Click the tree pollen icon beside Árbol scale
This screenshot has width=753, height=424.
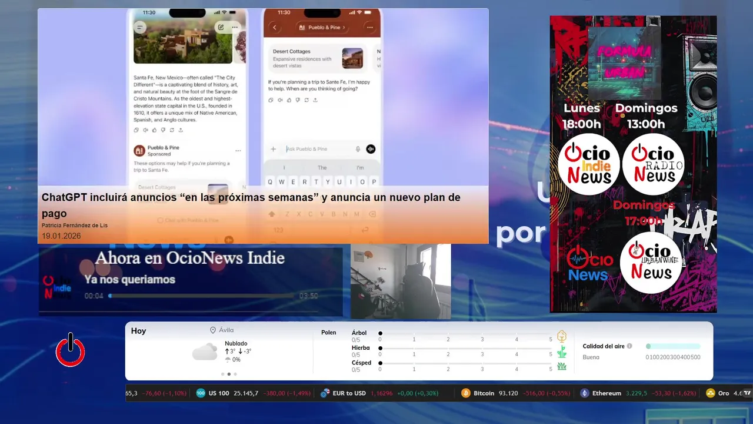562,337
